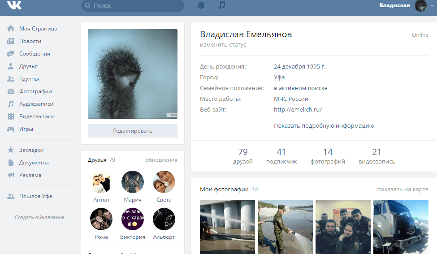
Task: Click the home icon beside Моя Страница
Action: 11,28
